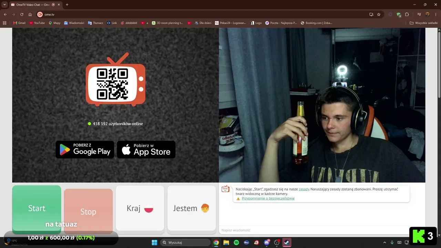The height and width of the screenshot is (248, 441).
Task: Open the 3D room planning bookmark
Action: pos(167,23)
